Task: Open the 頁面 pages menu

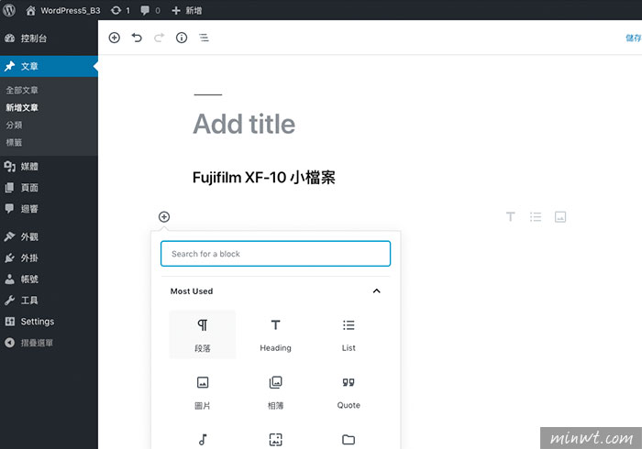Action: [x=49, y=188]
